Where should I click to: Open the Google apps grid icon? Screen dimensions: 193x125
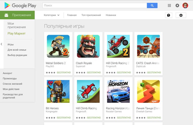click(169, 6)
